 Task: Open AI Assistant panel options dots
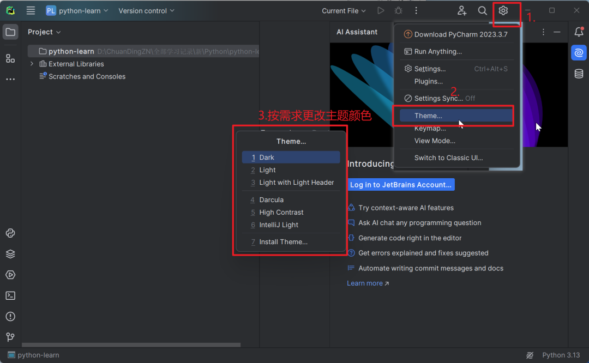point(543,32)
